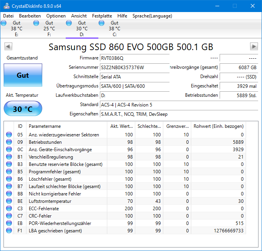Image resolution: width=262 pixels, height=251 pixels.
Task: Click status orb of CRC-Fehler row
Action: (9, 216)
